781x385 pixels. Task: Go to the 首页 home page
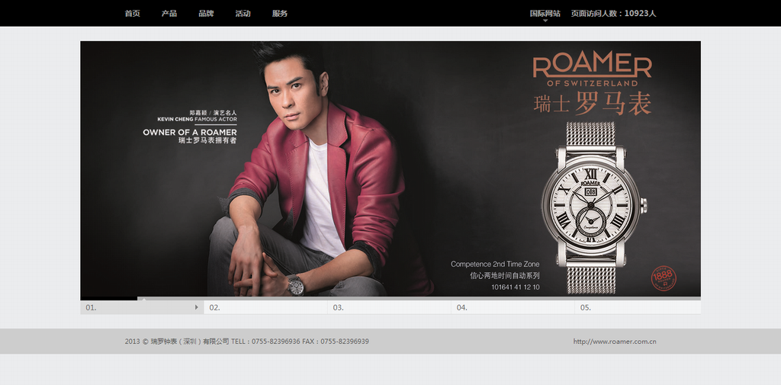pos(133,13)
